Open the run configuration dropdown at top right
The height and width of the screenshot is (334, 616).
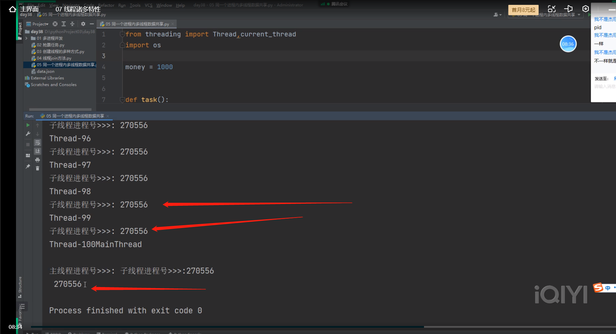(545, 15)
